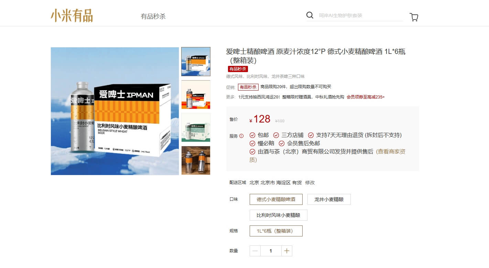The height and width of the screenshot is (268, 489).
Task: Select the 比利时风味小麦精酿 flavor option
Action: [278, 215]
